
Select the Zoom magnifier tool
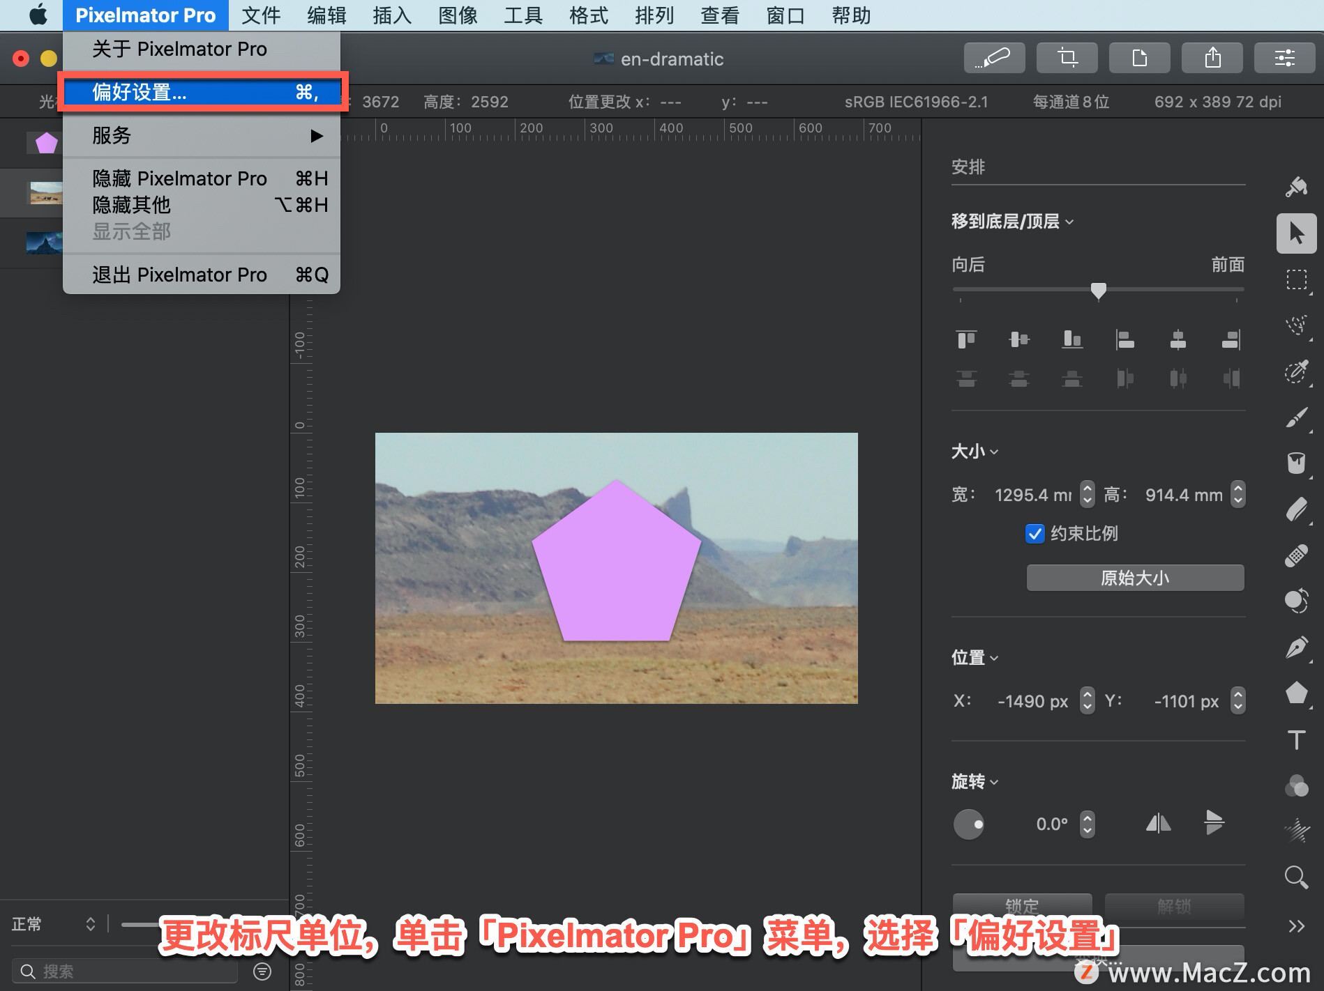1296,877
